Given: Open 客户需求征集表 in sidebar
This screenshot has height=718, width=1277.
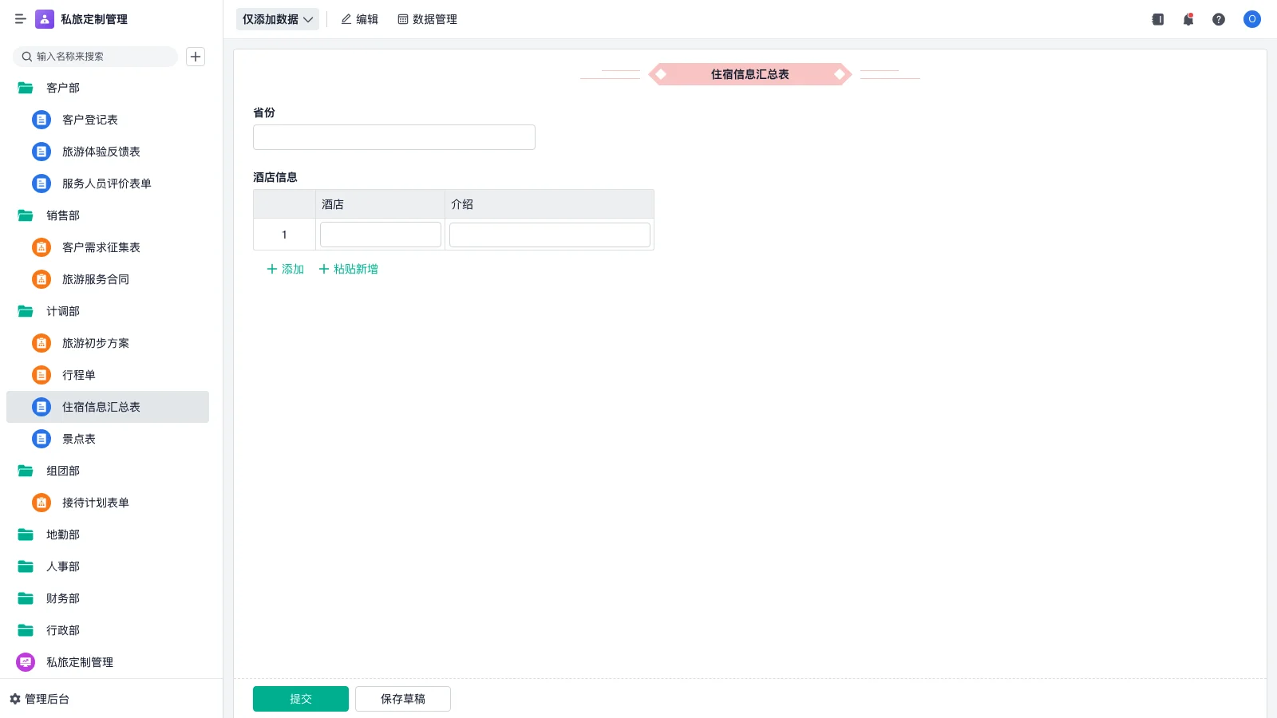Looking at the screenshot, I should (x=108, y=247).
